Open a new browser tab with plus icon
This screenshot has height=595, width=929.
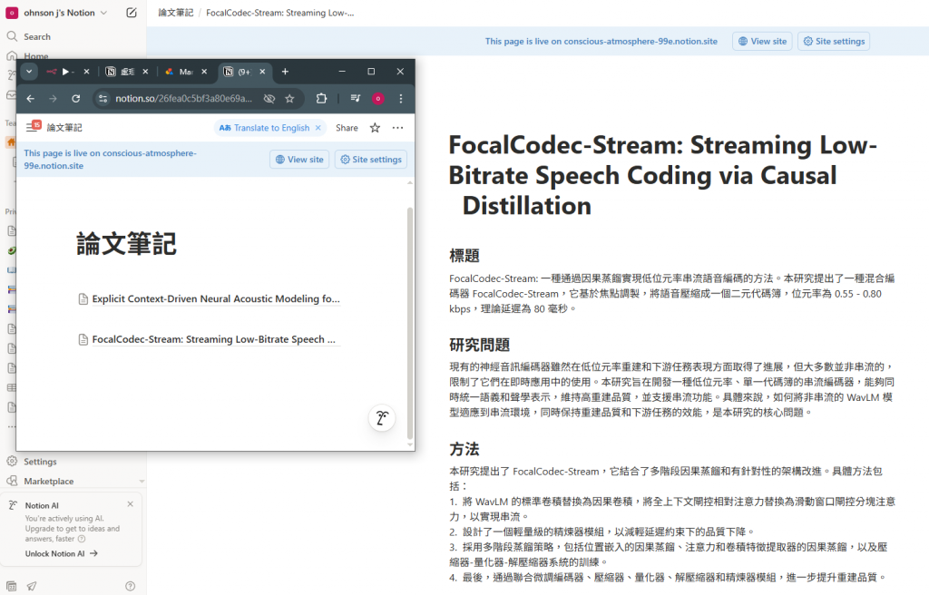(x=285, y=72)
